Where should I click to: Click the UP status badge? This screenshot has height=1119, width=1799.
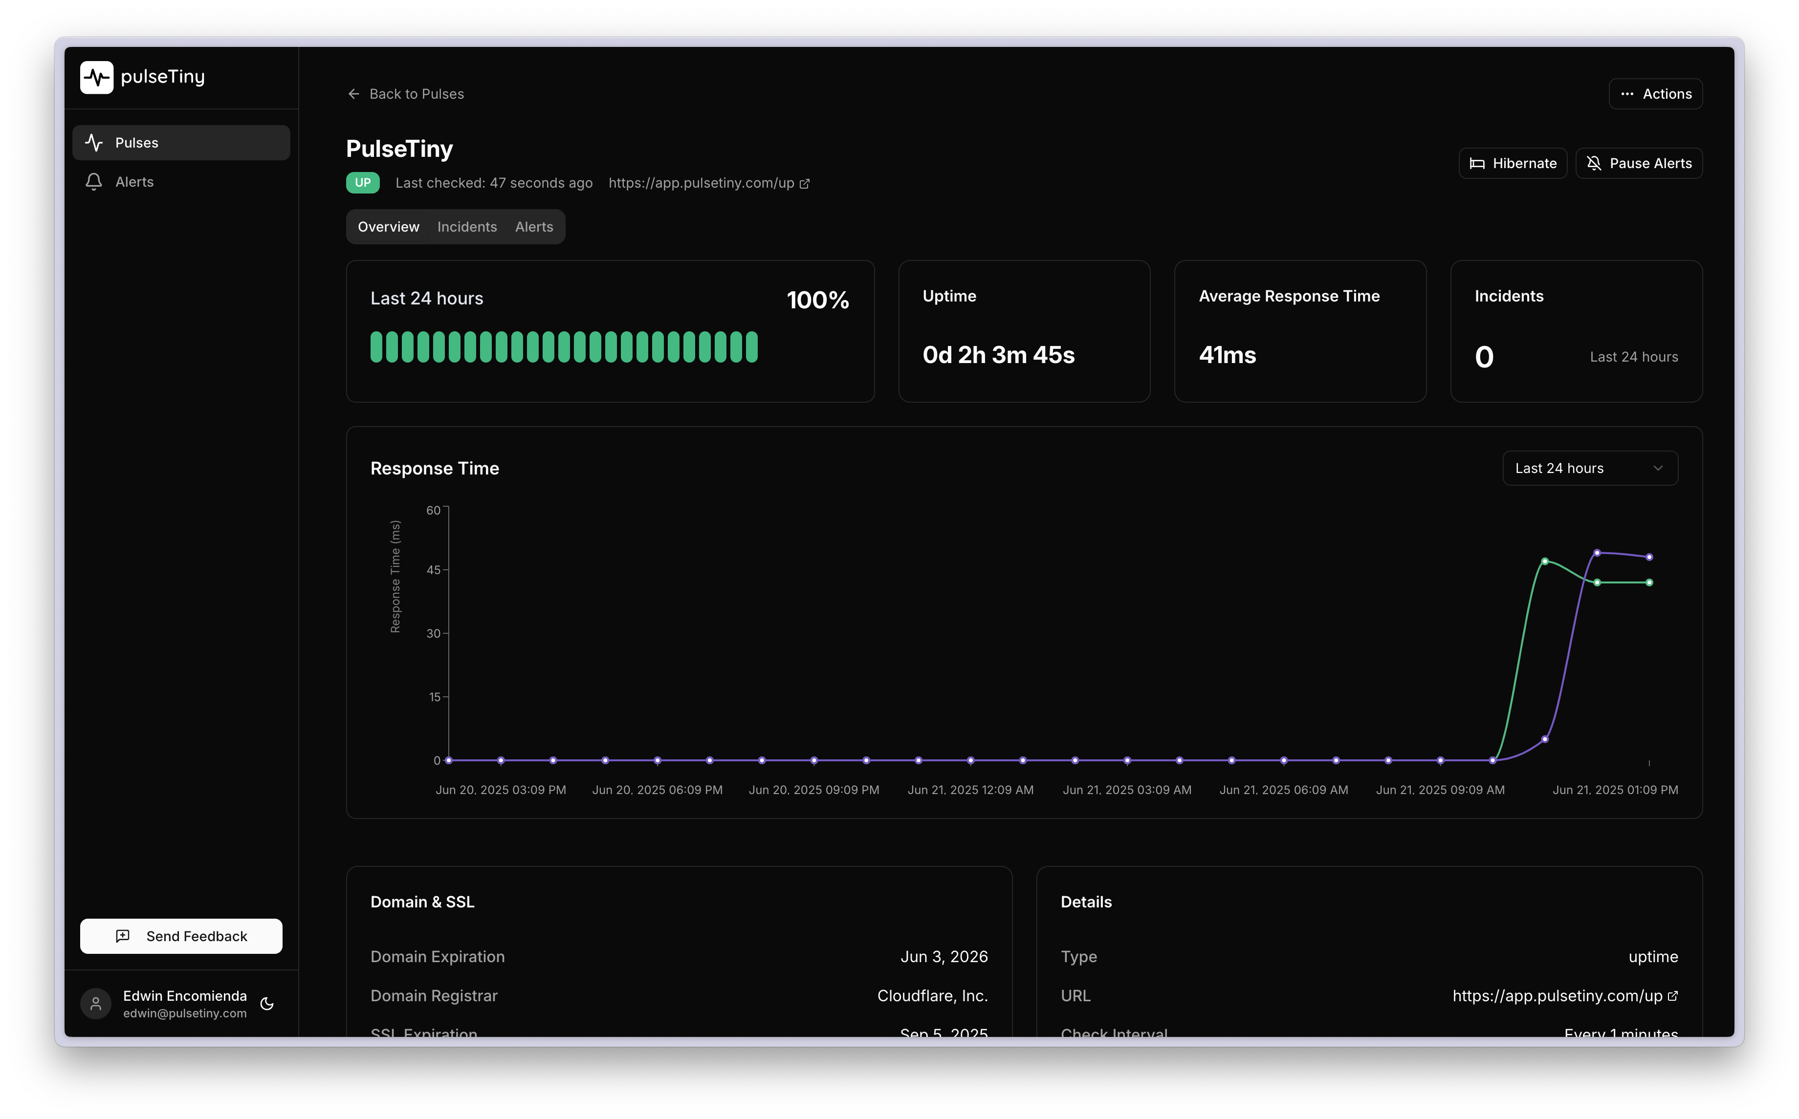363,183
